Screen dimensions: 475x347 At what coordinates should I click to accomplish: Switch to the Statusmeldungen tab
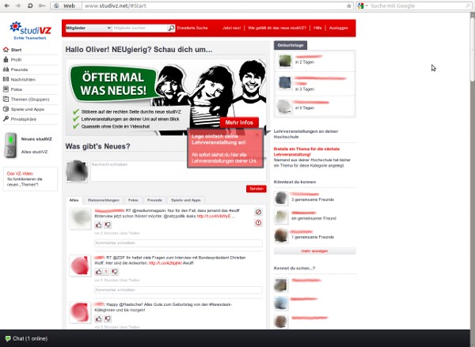103,200
